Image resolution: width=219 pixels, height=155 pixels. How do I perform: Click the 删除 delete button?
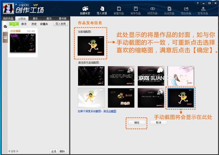[x=62, y=151]
